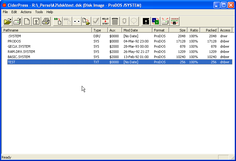Image resolution: width=236 pixels, height=161 pixels.
Task: Click the Open archive folder icon
Action: [x=8, y=21]
